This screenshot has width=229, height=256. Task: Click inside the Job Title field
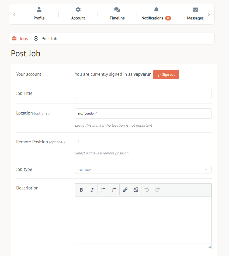pos(143,94)
